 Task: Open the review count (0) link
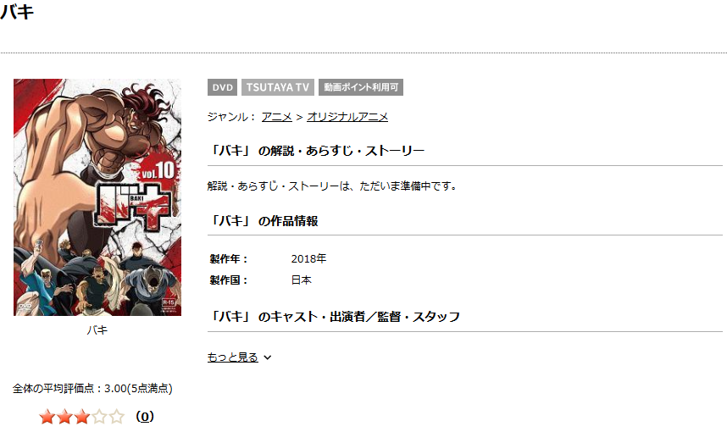[145, 416]
